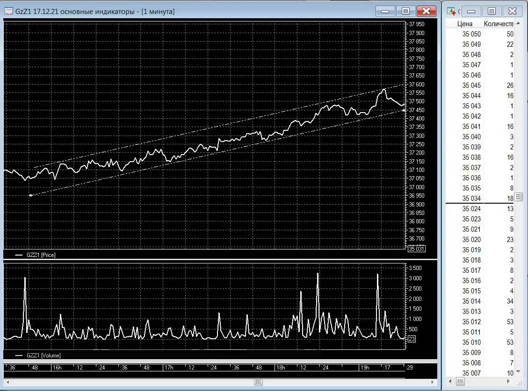
Task: Click the chart horizontal scrollbar thumb
Action: [258, 383]
